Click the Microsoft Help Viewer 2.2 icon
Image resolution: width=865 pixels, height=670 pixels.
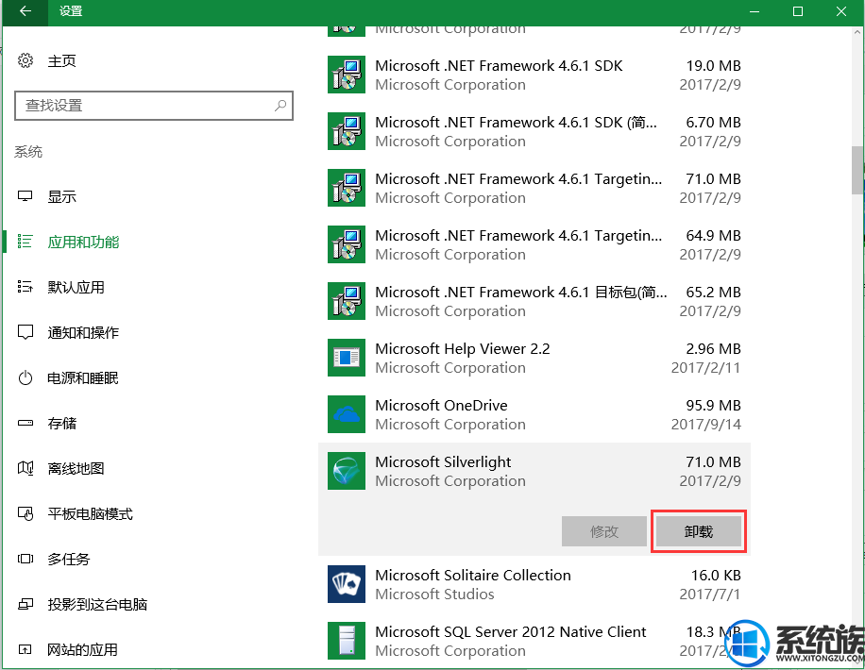(347, 358)
